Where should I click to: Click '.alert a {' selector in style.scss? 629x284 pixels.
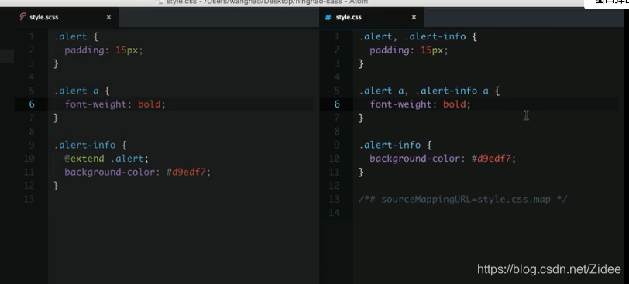click(82, 91)
